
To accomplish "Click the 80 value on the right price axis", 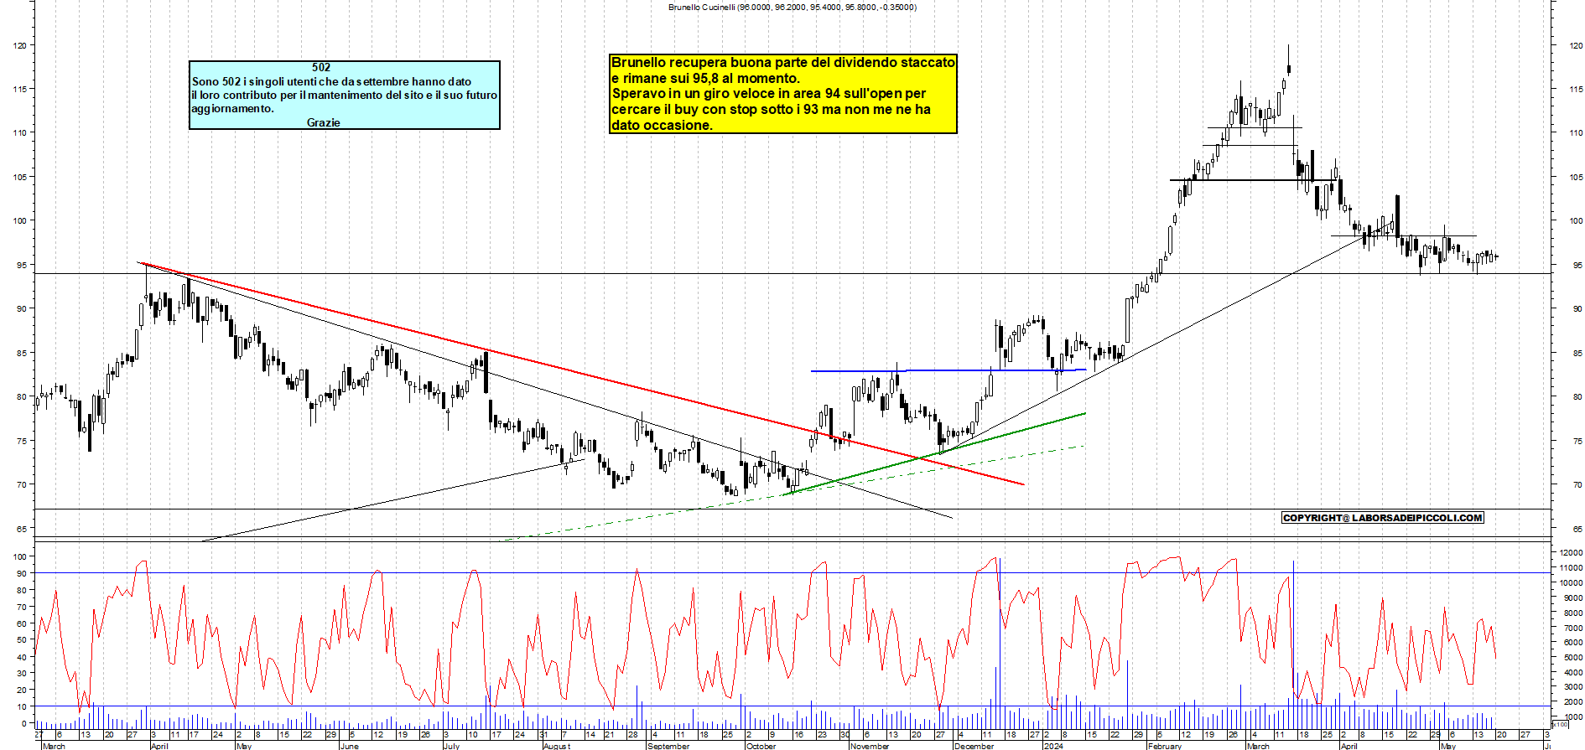I will pos(1577,397).
